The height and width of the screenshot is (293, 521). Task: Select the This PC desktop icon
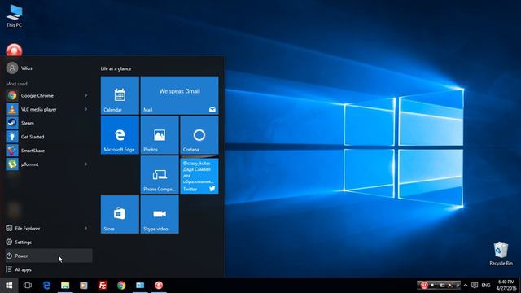tap(15, 15)
